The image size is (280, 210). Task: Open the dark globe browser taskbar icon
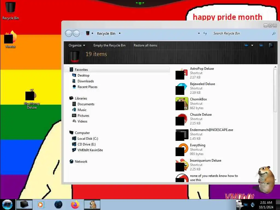pos(59,205)
